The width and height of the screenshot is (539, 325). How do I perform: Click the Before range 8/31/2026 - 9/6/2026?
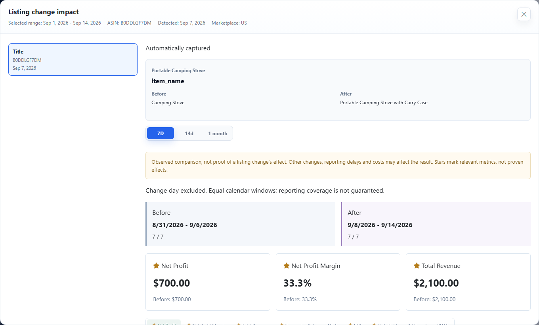tap(185, 225)
